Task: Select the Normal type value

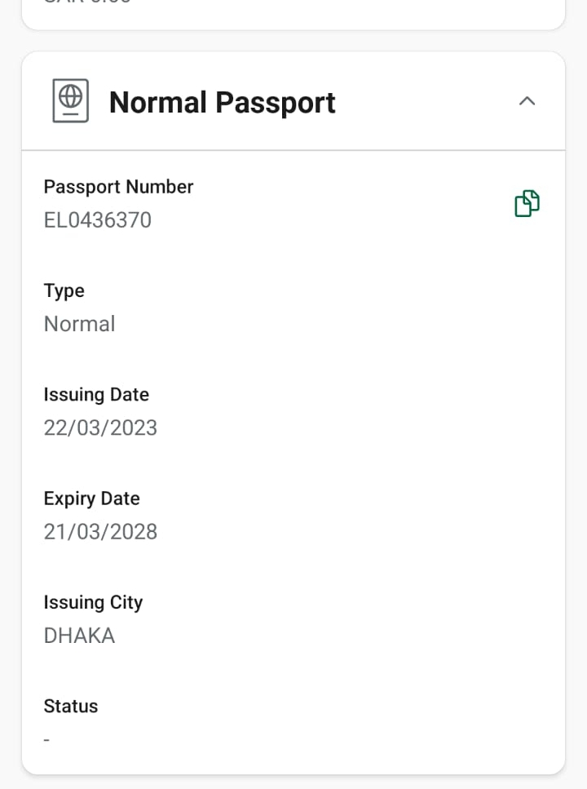Action: tap(79, 324)
